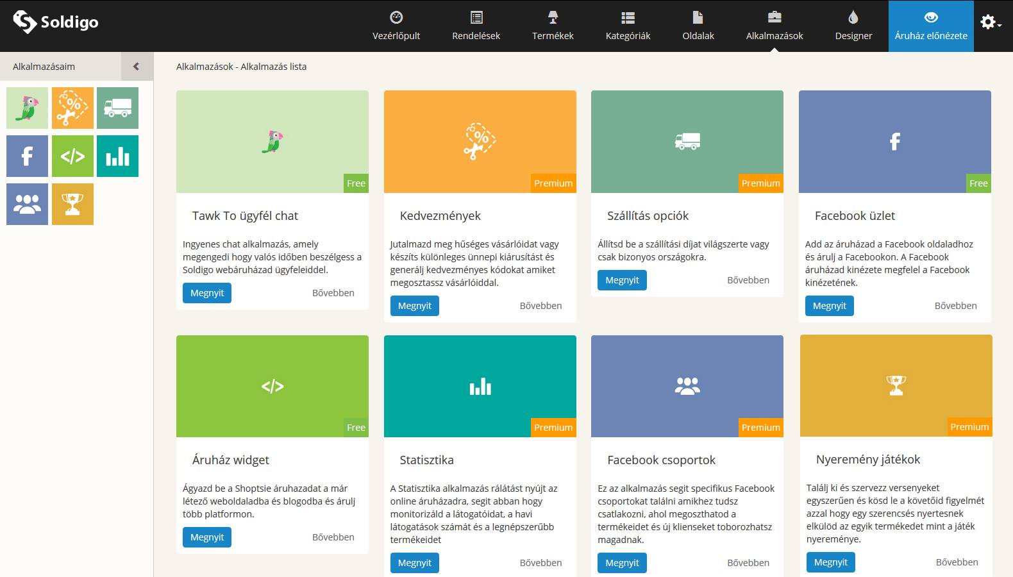Go to Vezérlőpult dashboard

coord(396,26)
